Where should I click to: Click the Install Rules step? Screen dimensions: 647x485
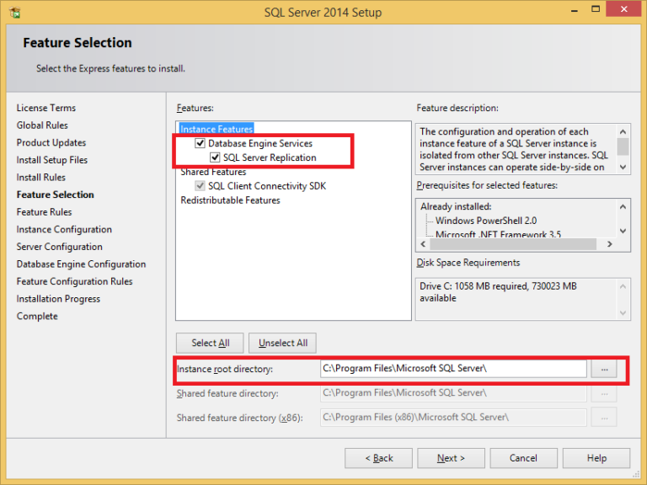(40, 177)
